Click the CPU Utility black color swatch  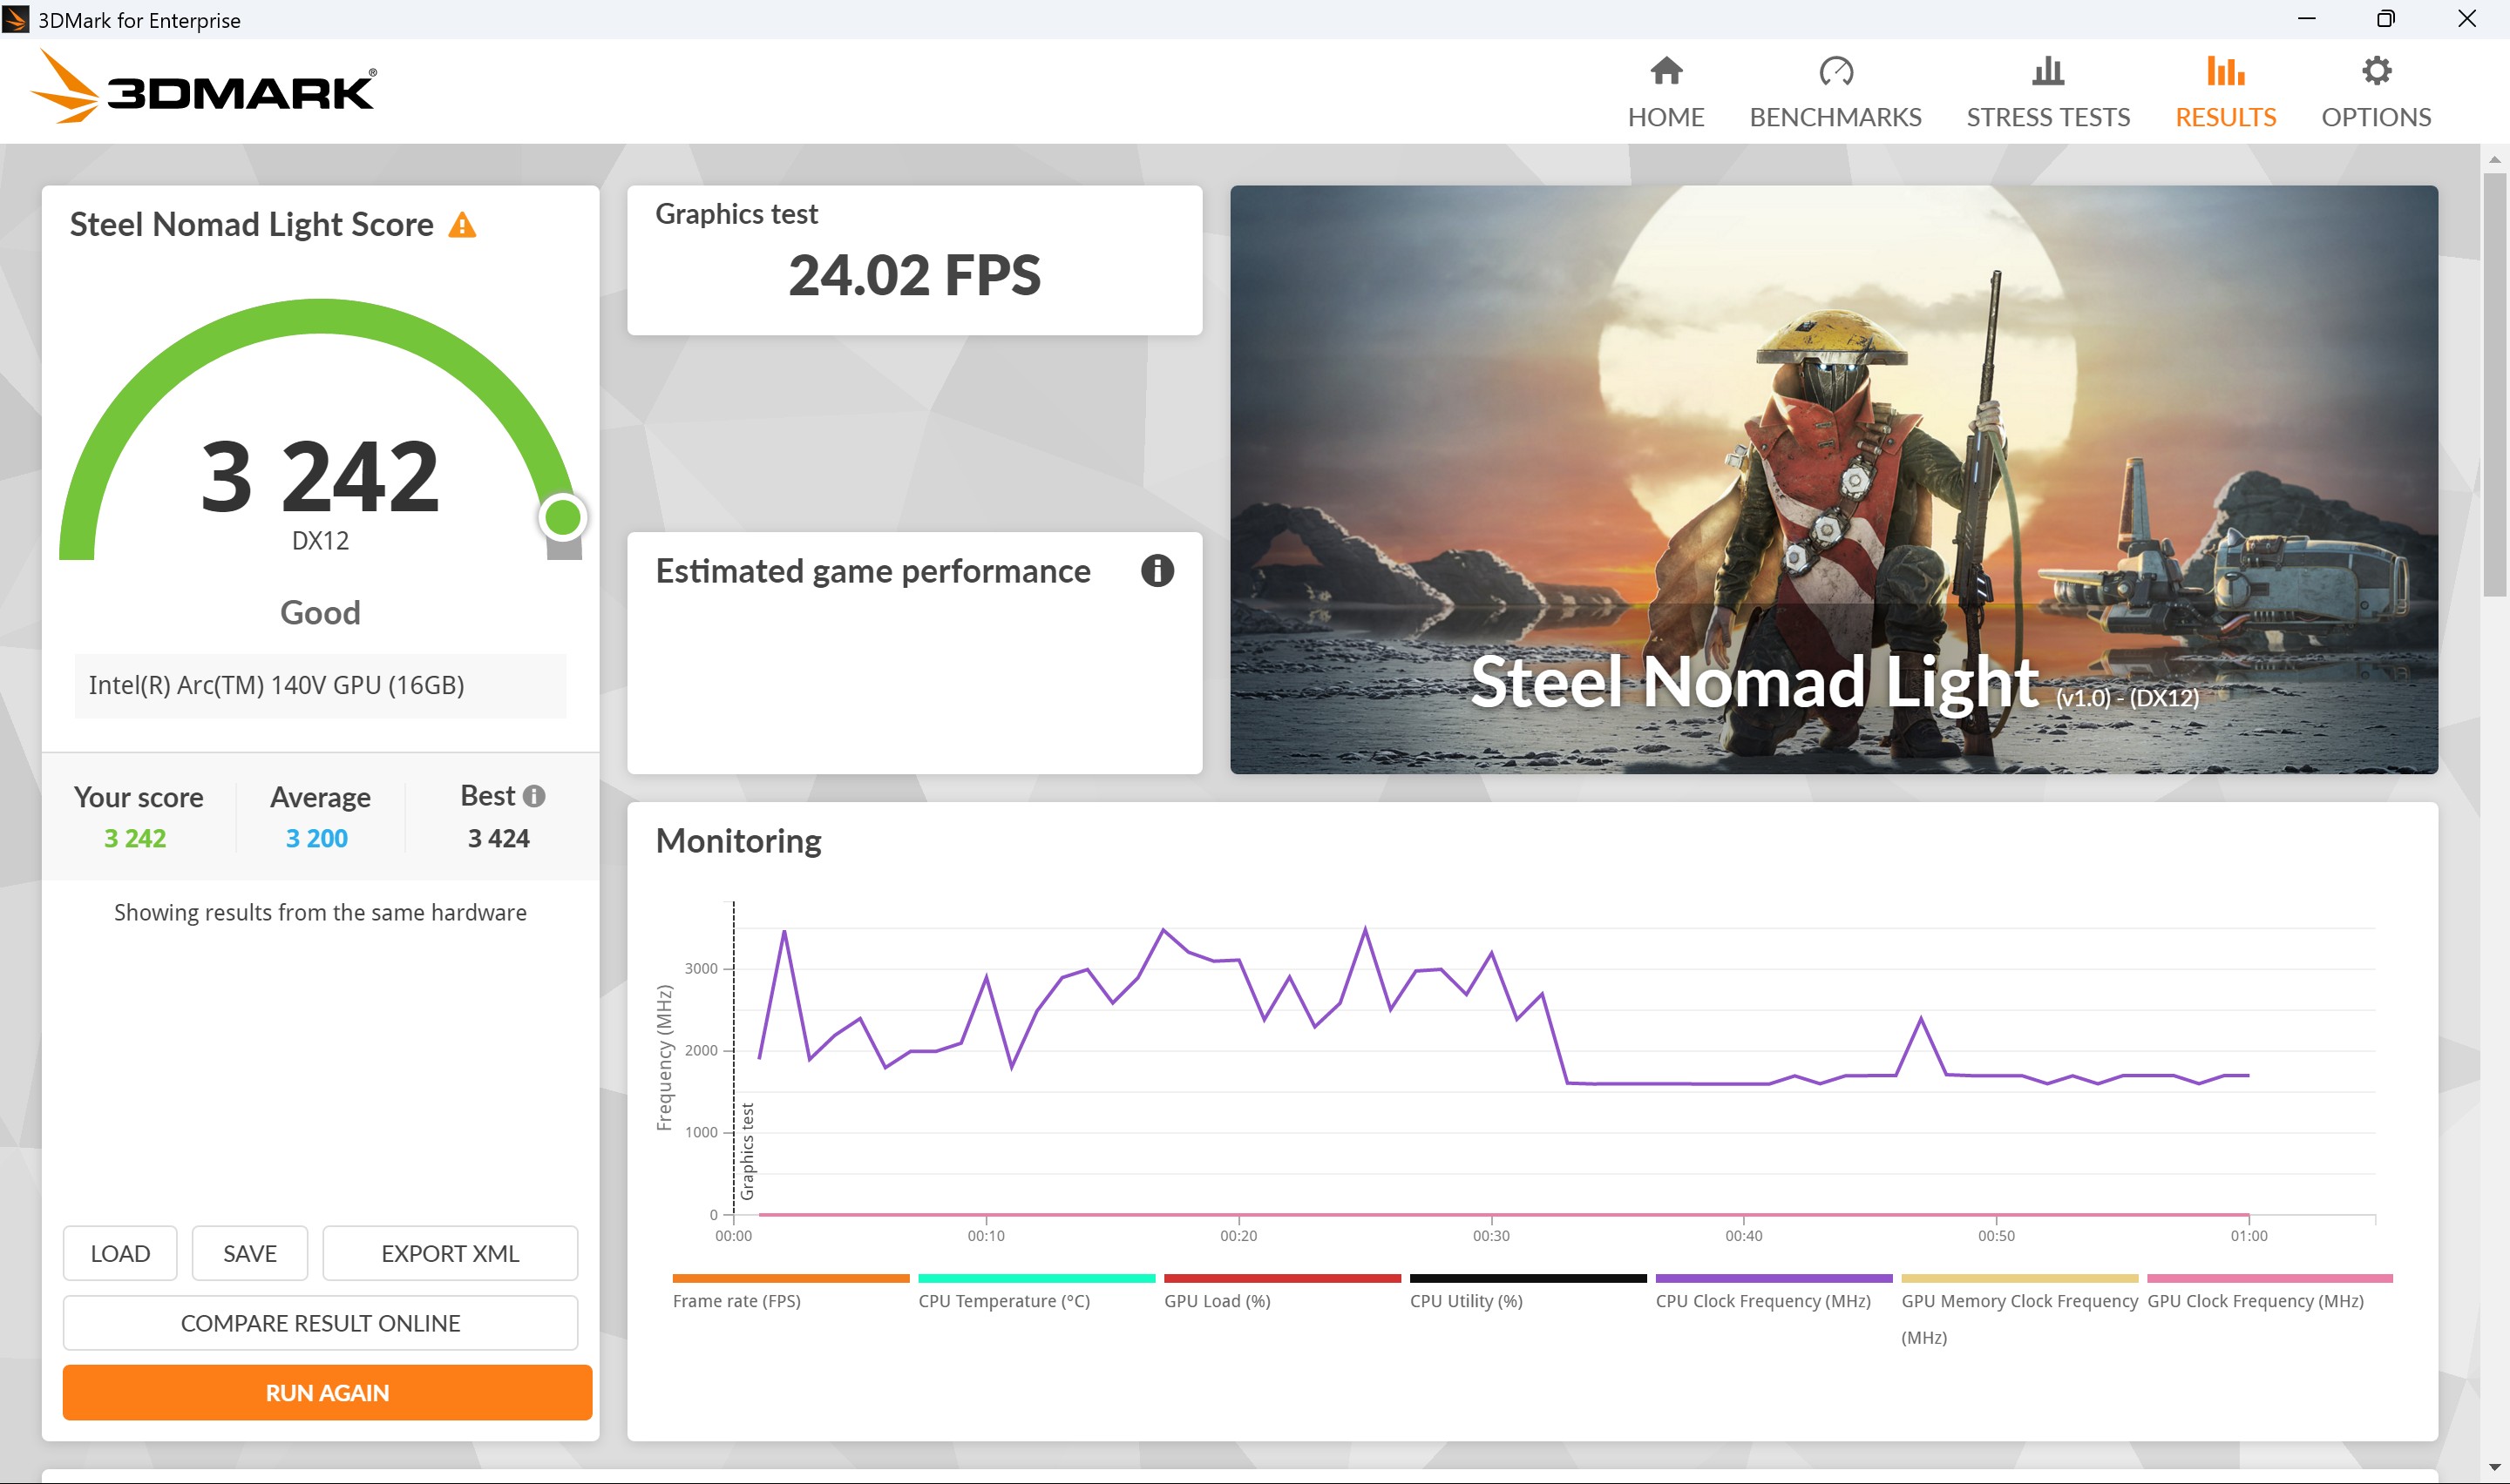click(x=1527, y=1278)
